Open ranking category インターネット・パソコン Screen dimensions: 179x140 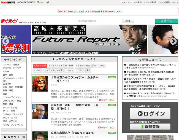(13, 80)
